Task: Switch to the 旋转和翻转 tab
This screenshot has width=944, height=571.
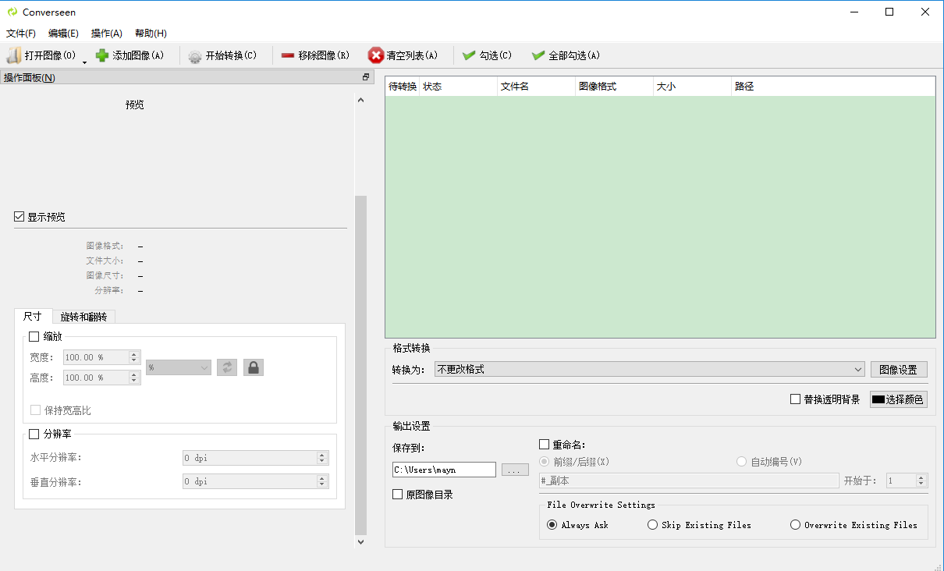Action: pos(83,317)
